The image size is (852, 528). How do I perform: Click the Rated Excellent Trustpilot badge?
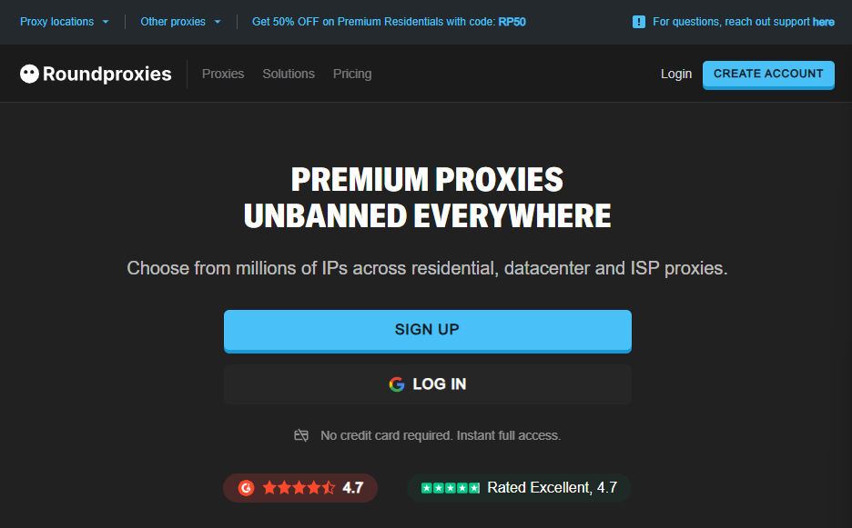point(518,487)
